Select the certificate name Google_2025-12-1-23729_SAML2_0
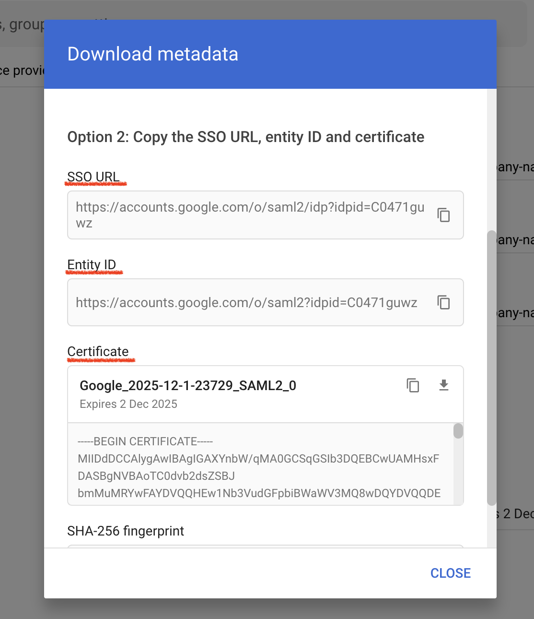Image resolution: width=534 pixels, height=619 pixels. pos(187,385)
